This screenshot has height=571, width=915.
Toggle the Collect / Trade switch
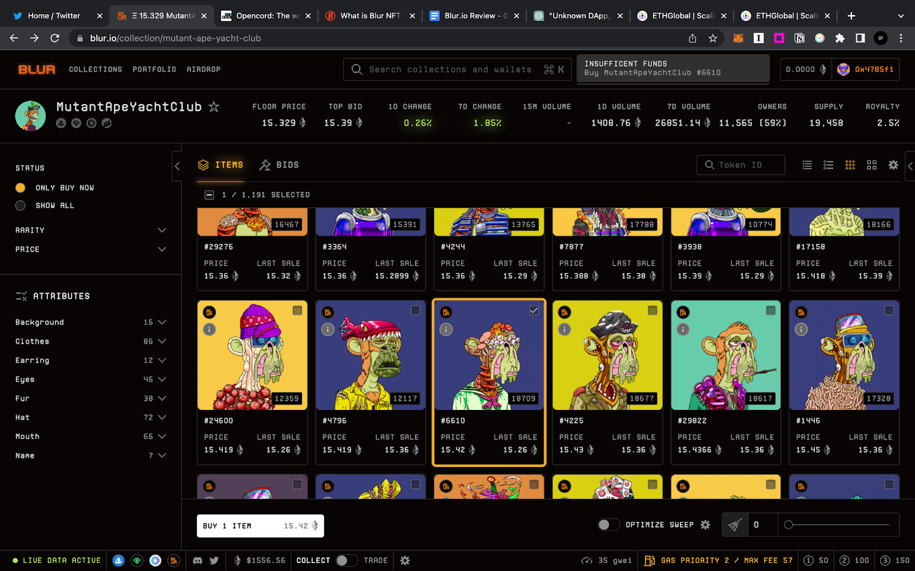pos(347,561)
